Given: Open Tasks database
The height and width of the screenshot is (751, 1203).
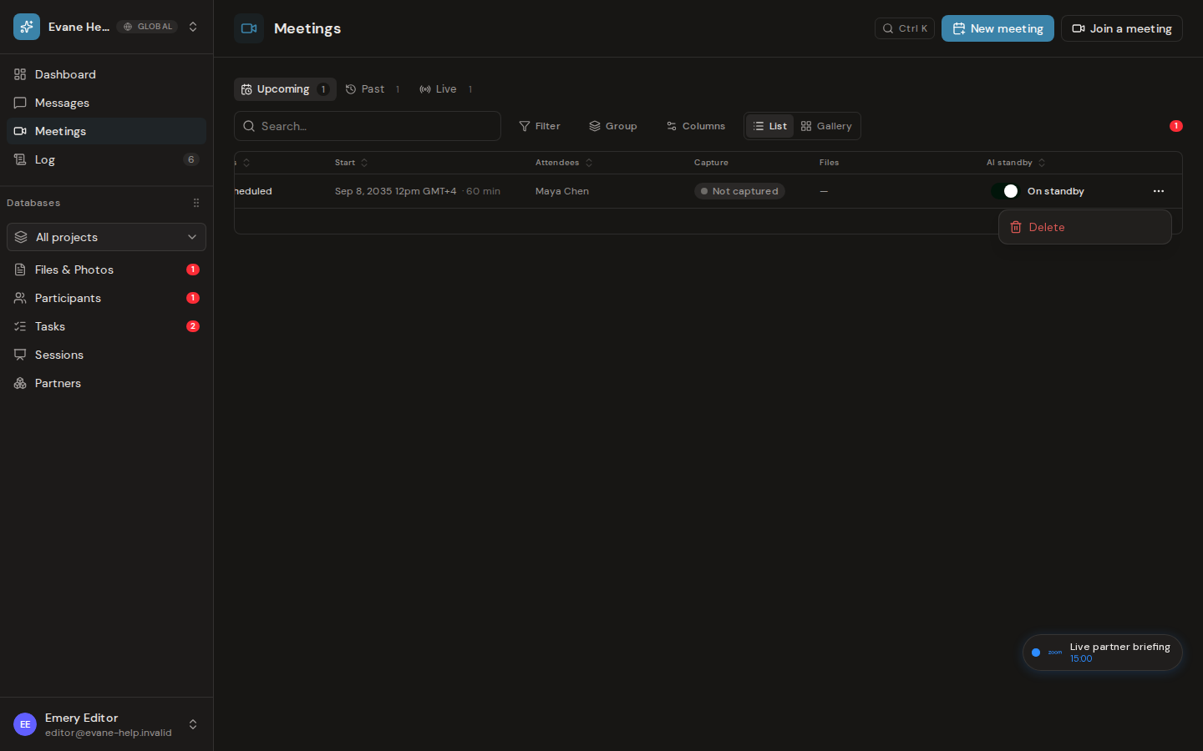Looking at the screenshot, I should pos(106,326).
